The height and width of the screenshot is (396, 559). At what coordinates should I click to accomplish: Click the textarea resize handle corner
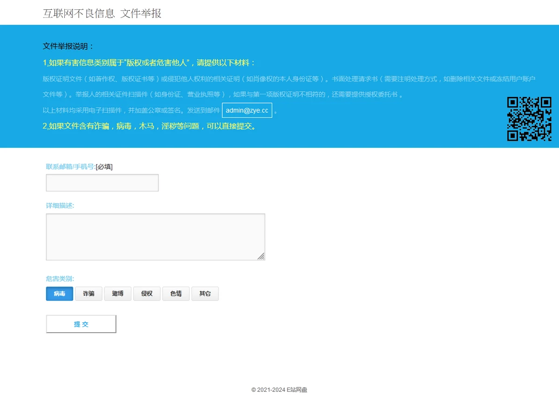point(261,256)
